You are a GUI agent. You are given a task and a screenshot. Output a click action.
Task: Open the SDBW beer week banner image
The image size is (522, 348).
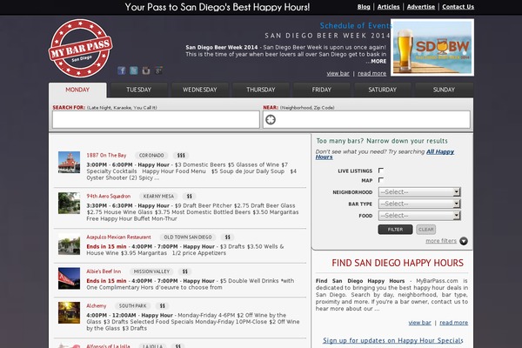coord(432,47)
